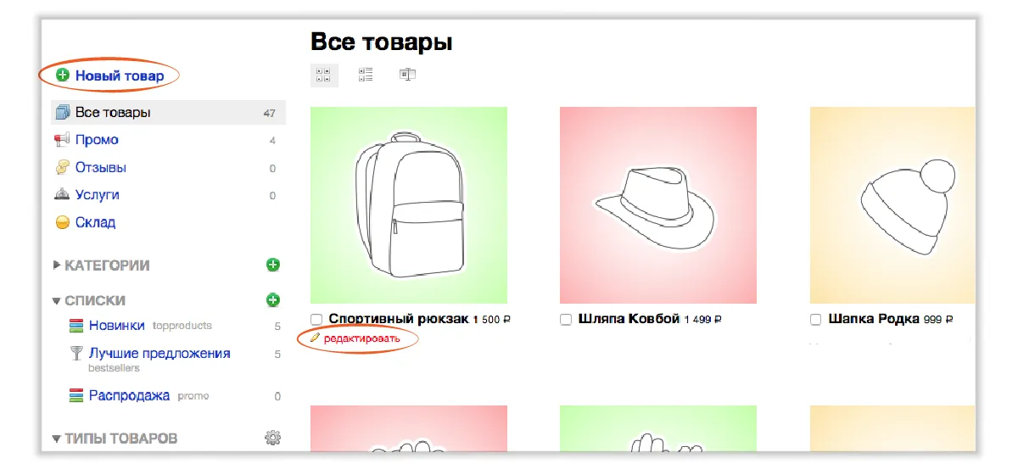1018x475 pixels.
Task: Click the Новинки list icon
Action: click(x=76, y=326)
